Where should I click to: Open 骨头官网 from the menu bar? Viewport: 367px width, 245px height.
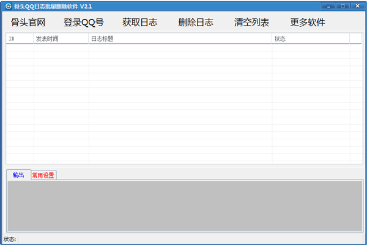[28, 23]
